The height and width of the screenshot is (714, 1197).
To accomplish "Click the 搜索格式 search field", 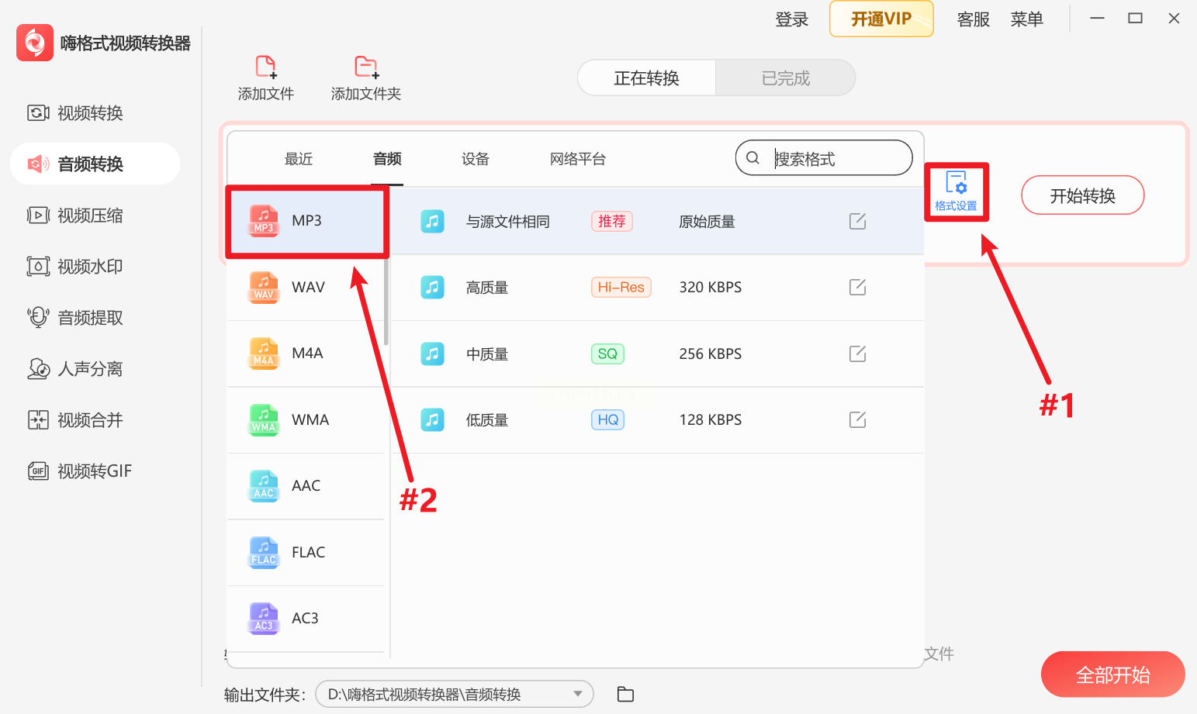I will pyautogui.click(x=838, y=159).
